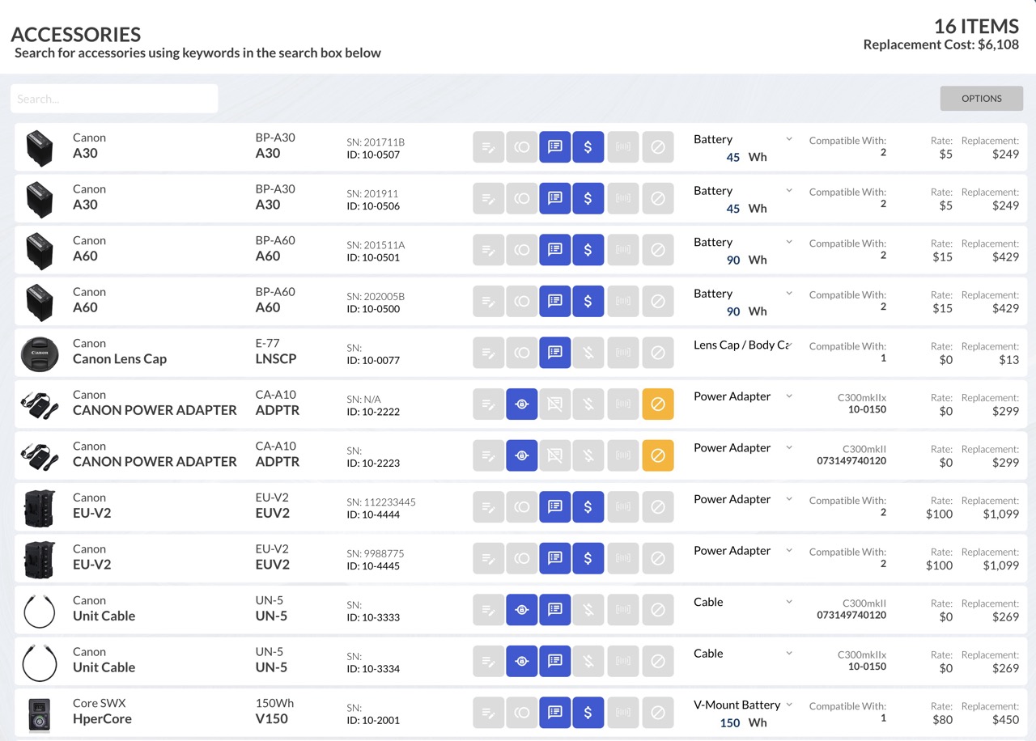
Task: Click the $13 replacement cost for Lens Cap
Action: 1008,359
